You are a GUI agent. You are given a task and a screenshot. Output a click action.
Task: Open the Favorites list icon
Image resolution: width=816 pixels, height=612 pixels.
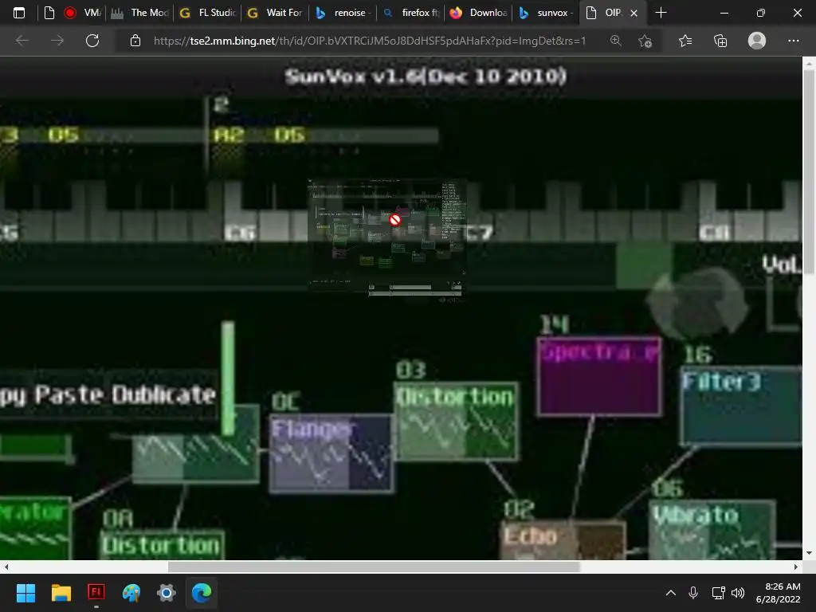pyautogui.click(x=685, y=41)
